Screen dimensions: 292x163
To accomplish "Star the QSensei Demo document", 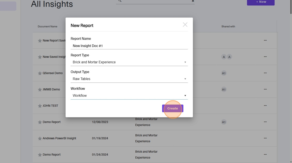I will [40, 73].
